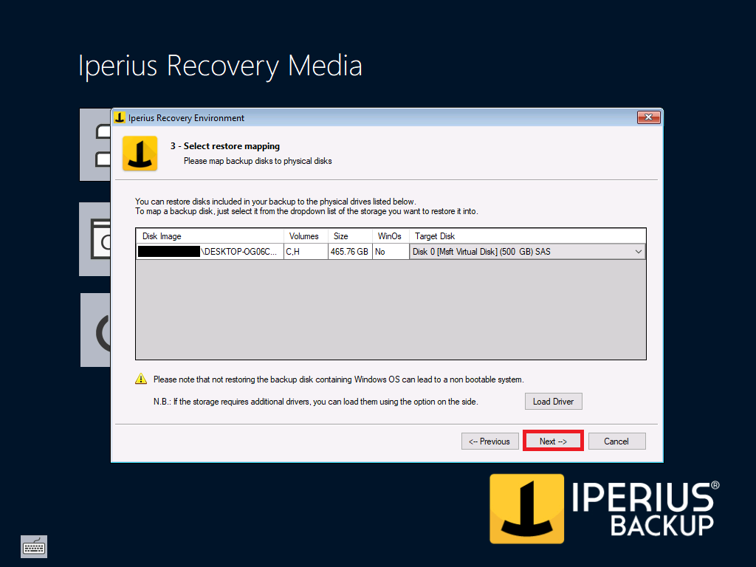Close the Iperius Recovery Environment window
This screenshot has width=756, height=567.
coord(648,117)
